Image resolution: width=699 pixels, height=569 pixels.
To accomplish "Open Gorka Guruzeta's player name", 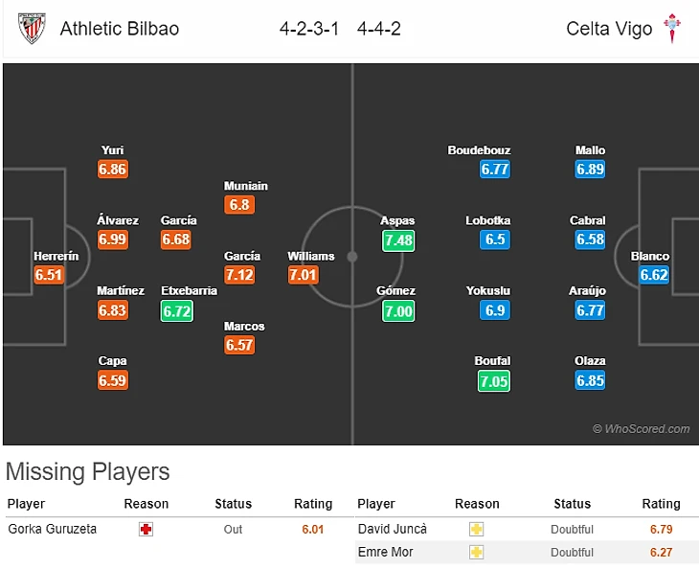I will click(x=52, y=529).
